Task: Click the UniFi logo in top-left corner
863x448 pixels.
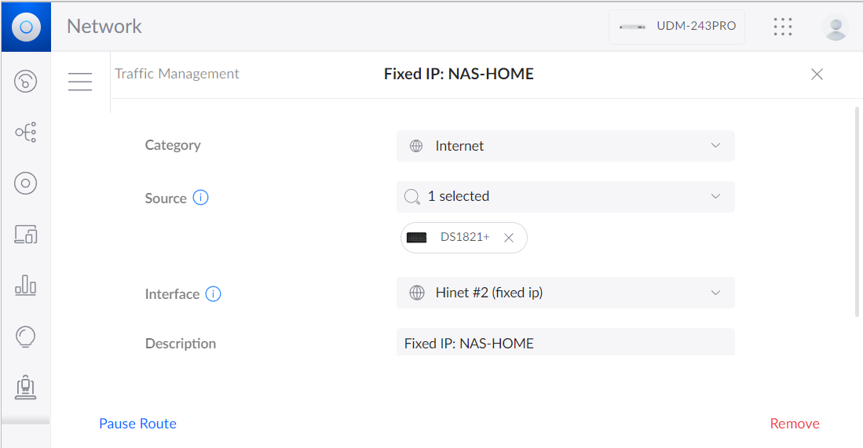Action: (26, 27)
